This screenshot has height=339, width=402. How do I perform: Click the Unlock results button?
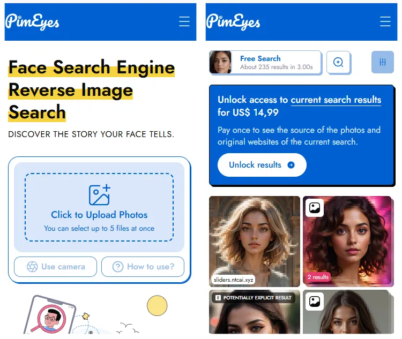point(262,165)
